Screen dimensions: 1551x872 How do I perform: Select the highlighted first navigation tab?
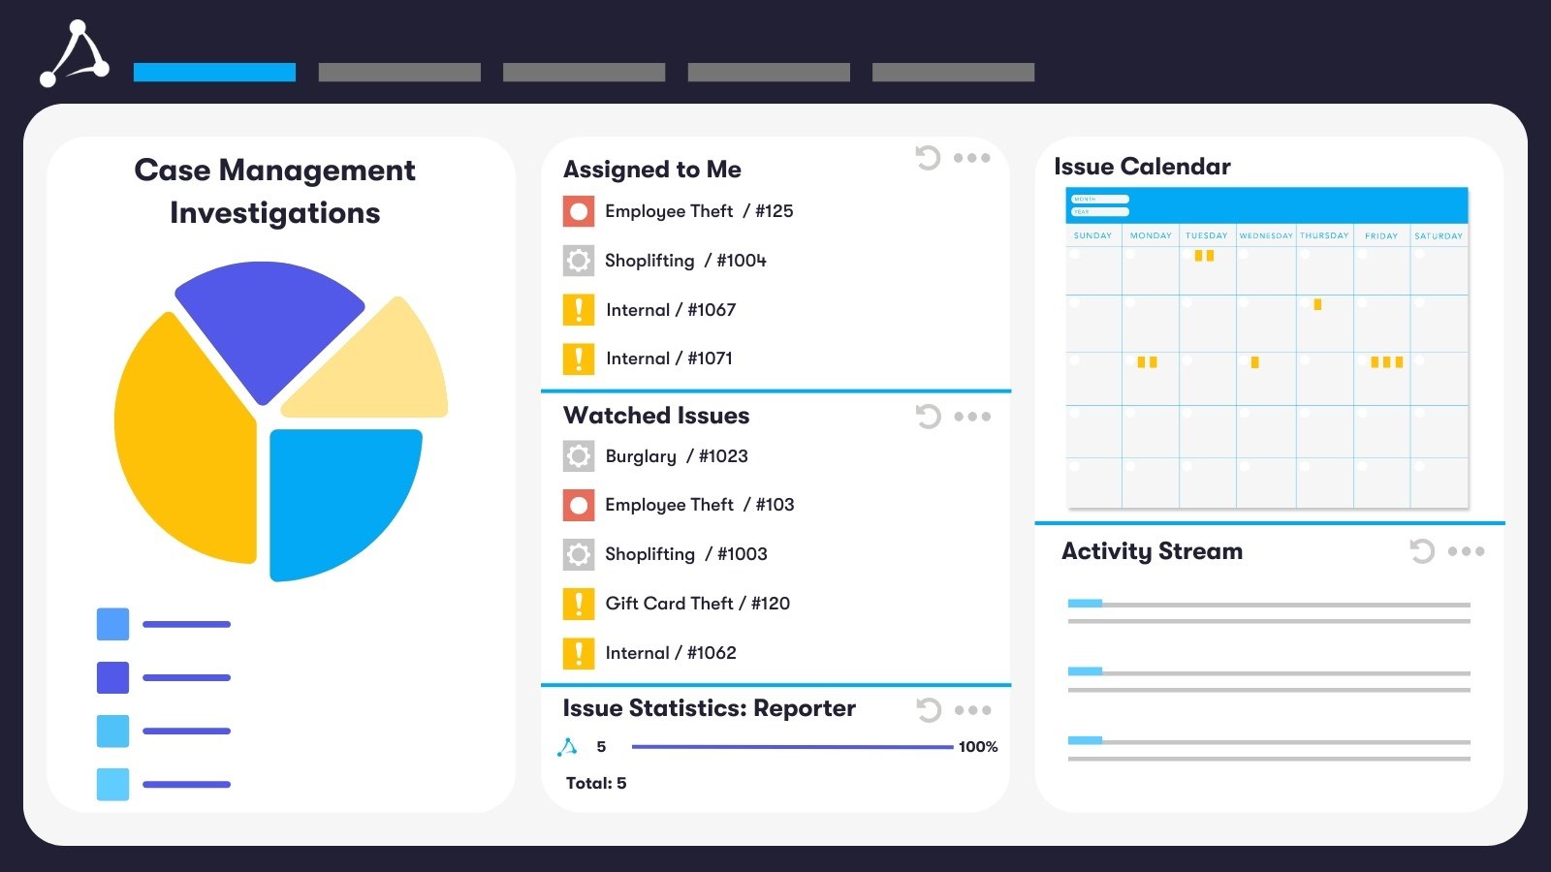pos(213,71)
